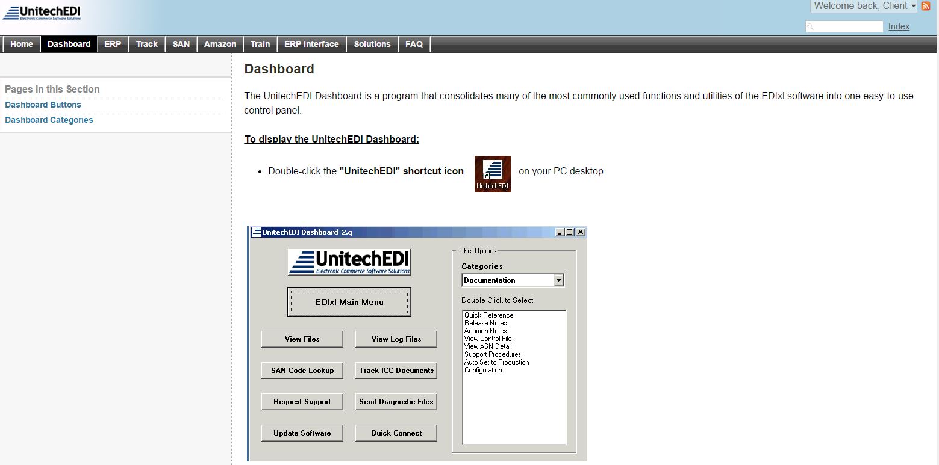Screen dimensions: 939x465
Task: Click the UnitechEDI logo in header
Action: click(42, 13)
